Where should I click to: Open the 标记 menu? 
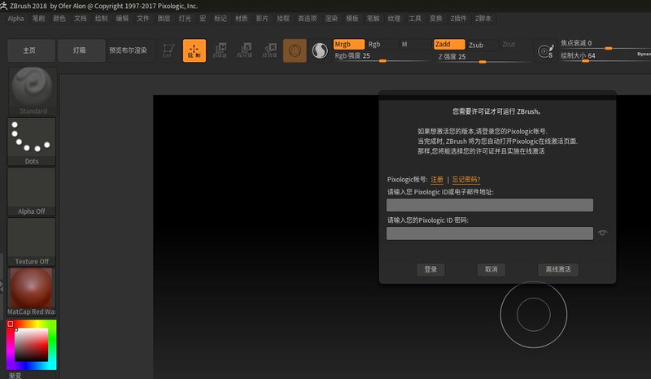tap(221, 19)
